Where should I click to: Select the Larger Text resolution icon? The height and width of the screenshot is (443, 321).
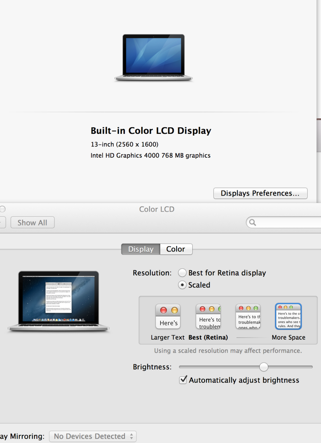pos(168,316)
